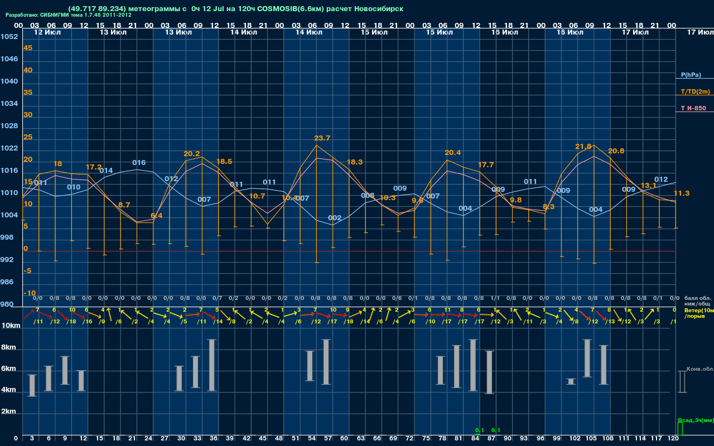Viewport: 714px width, 446px height.
Task: Click the 10km altitude axis label
Action: coord(11,325)
